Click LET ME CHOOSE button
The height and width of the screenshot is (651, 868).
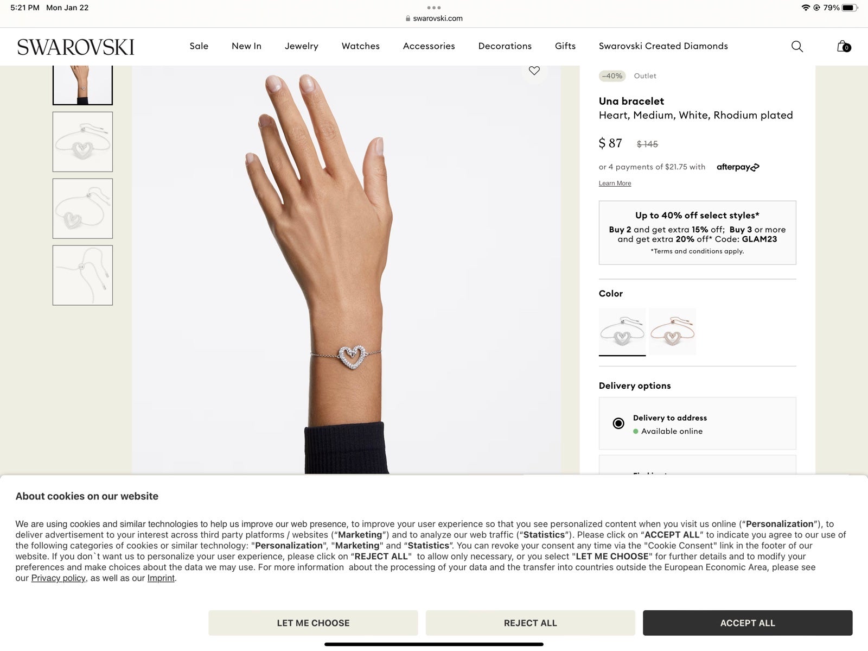point(313,623)
